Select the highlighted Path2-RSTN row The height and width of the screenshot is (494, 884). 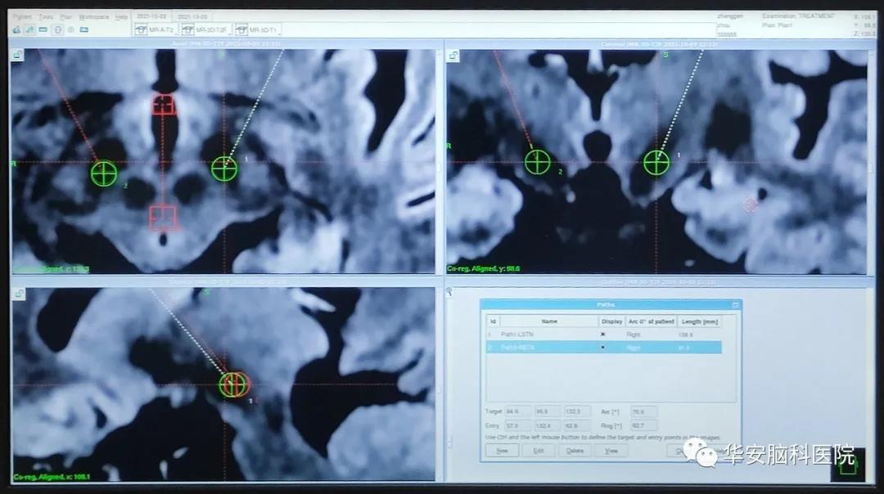coord(604,348)
